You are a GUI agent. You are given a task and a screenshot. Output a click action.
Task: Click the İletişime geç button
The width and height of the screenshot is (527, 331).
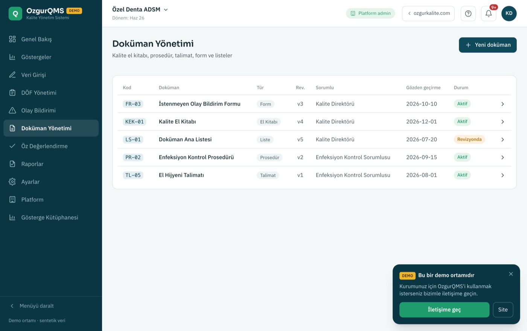point(444,310)
